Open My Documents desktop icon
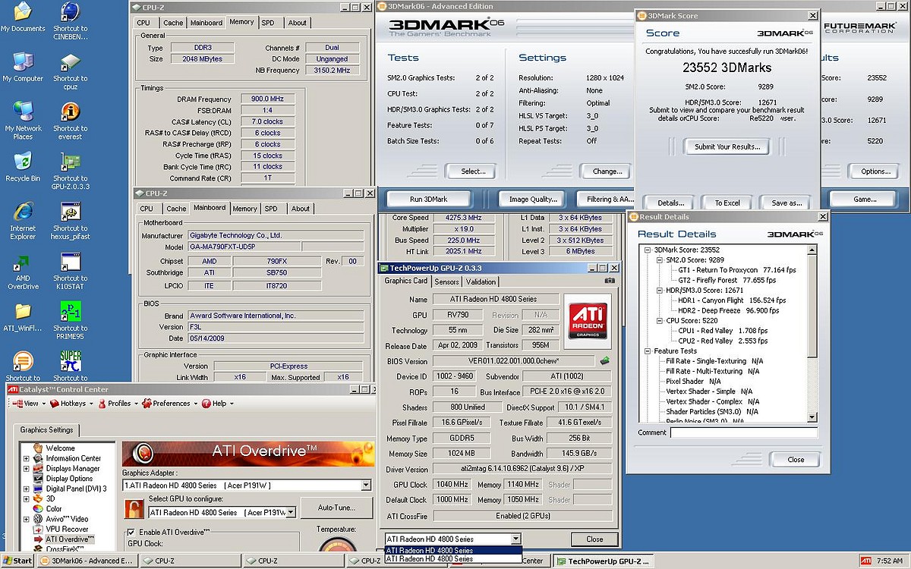911x569 pixels. pyautogui.click(x=23, y=18)
